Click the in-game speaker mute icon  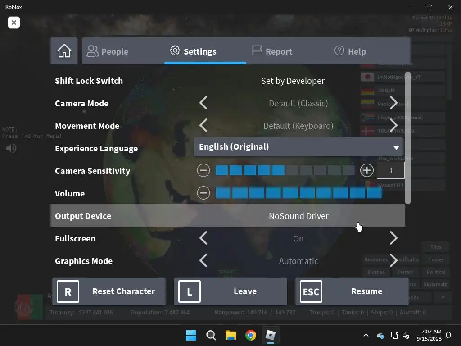[11, 148]
